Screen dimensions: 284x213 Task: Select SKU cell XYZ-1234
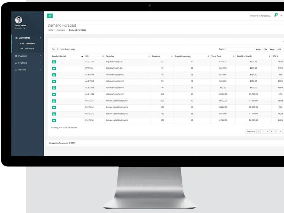90,61
